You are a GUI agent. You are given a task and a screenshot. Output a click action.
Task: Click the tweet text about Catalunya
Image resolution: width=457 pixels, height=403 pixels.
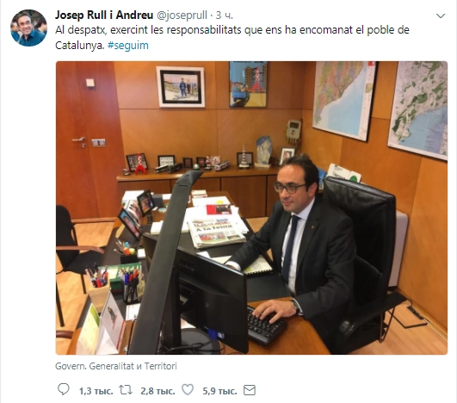(232, 38)
